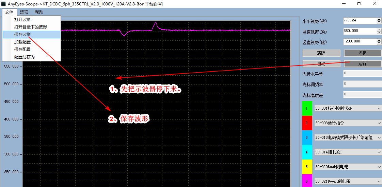
Task: Click the 竖直视野(底) label
Action: point(315,42)
